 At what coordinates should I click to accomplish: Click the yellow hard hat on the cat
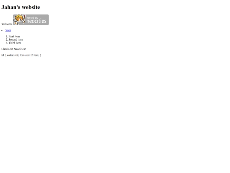click(x=19, y=17)
